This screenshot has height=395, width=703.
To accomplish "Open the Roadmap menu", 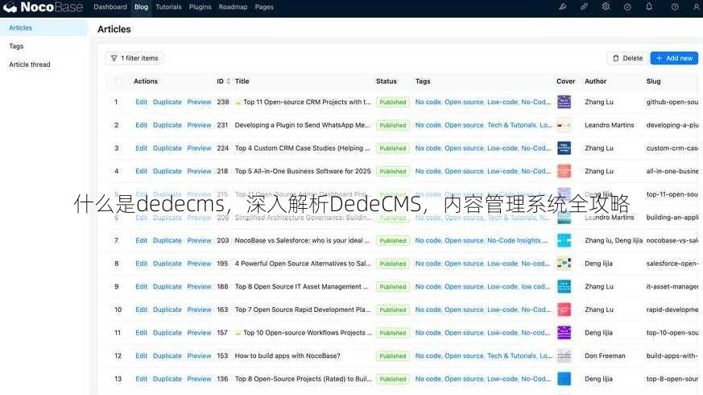I will coord(233,6).
